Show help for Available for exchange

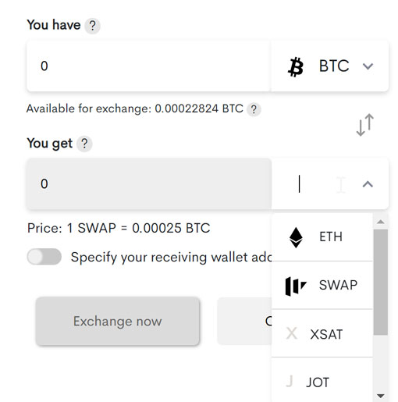click(x=254, y=109)
